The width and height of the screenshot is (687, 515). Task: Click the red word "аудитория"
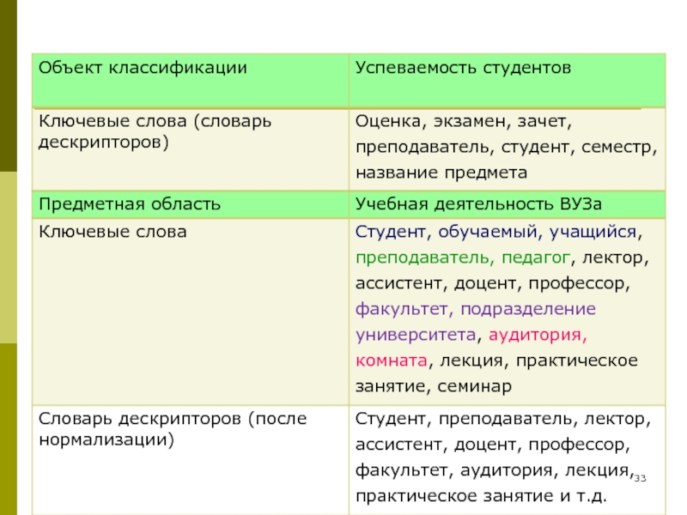point(540,334)
